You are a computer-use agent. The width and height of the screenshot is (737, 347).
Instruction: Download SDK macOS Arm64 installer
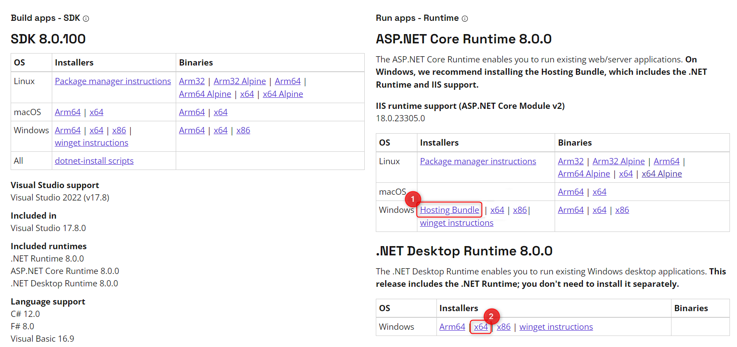click(x=68, y=112)
